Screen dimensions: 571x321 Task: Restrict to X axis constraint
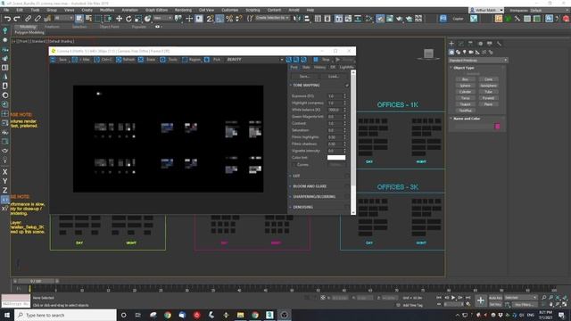pos(5,172)
